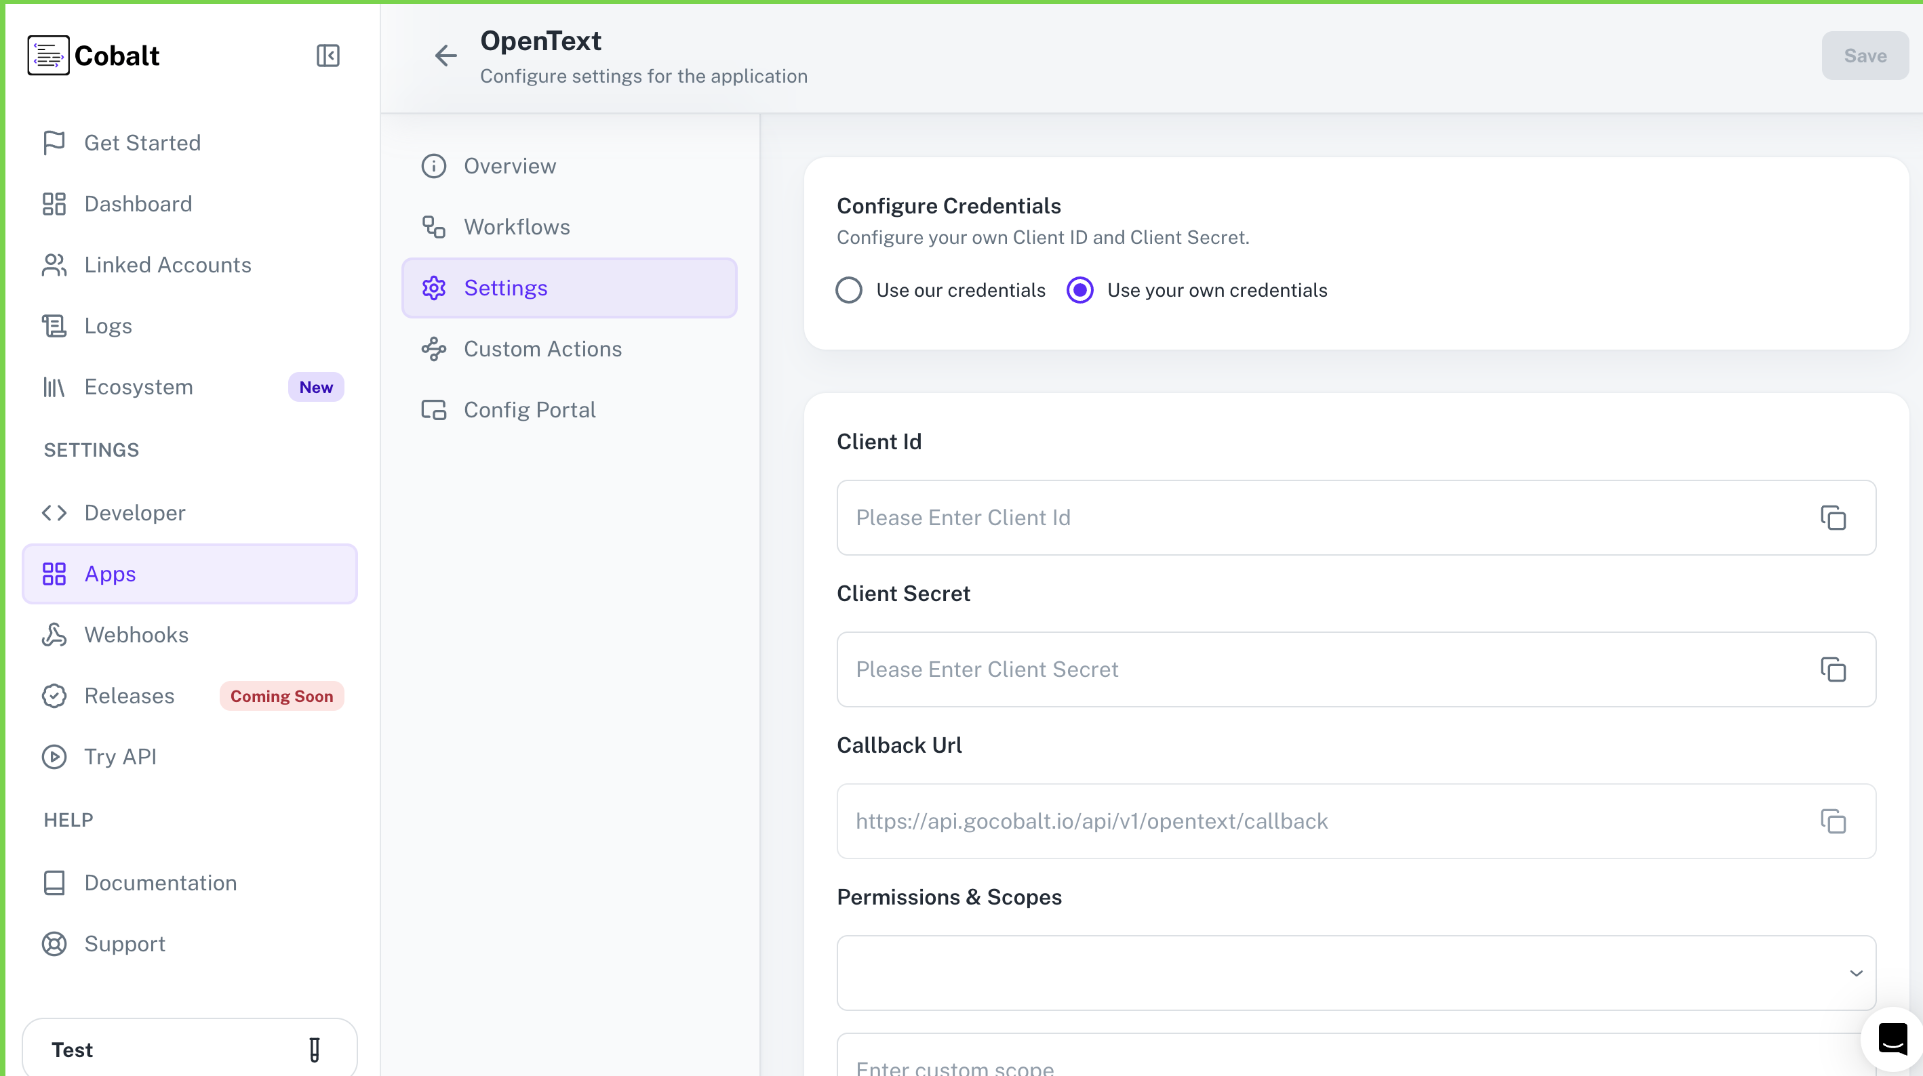Select the Use your own credentials option

1079,289
